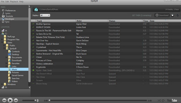This screenshot has width=181, height=103.
Task: Sort by Track column header
Action: tap(56, 21)
